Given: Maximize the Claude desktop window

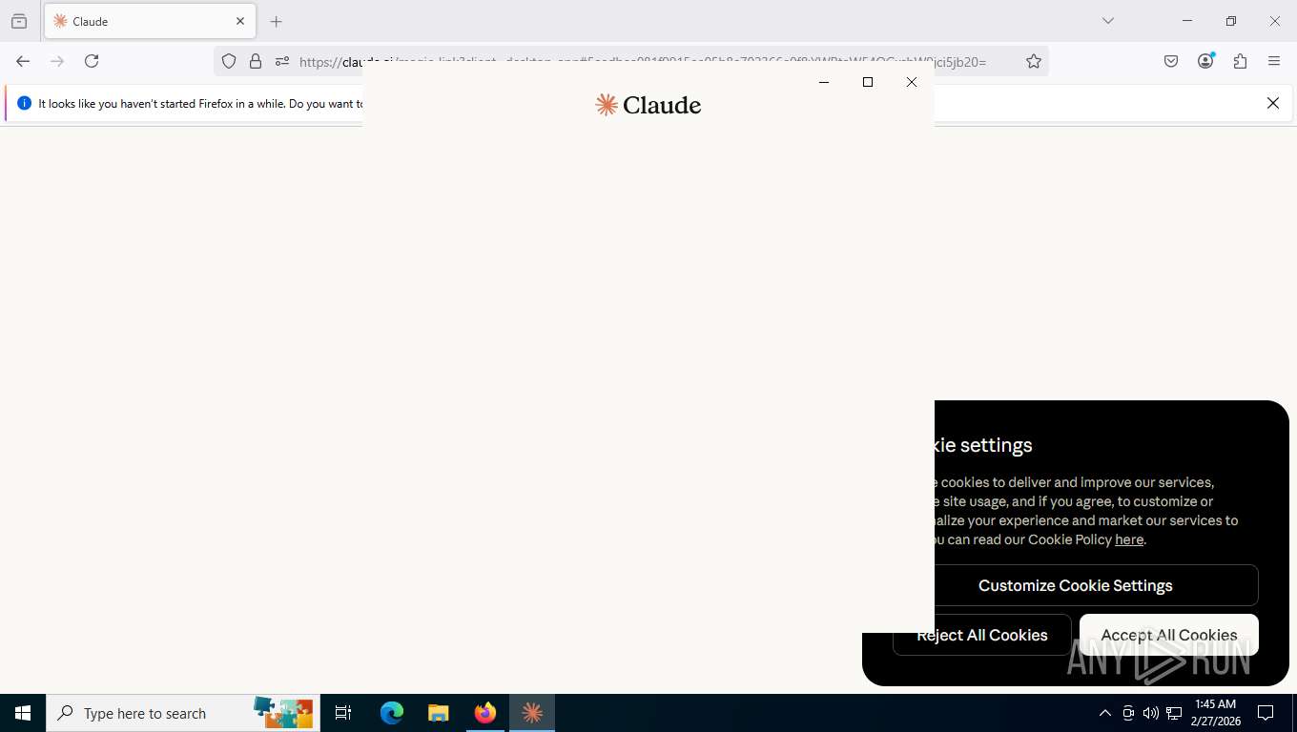Looking at the screenshot, I should (x=868, y=82).
